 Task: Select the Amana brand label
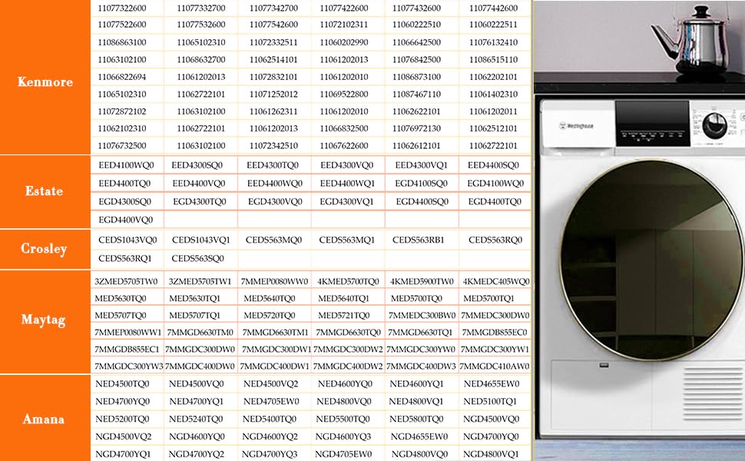[44, 419]
